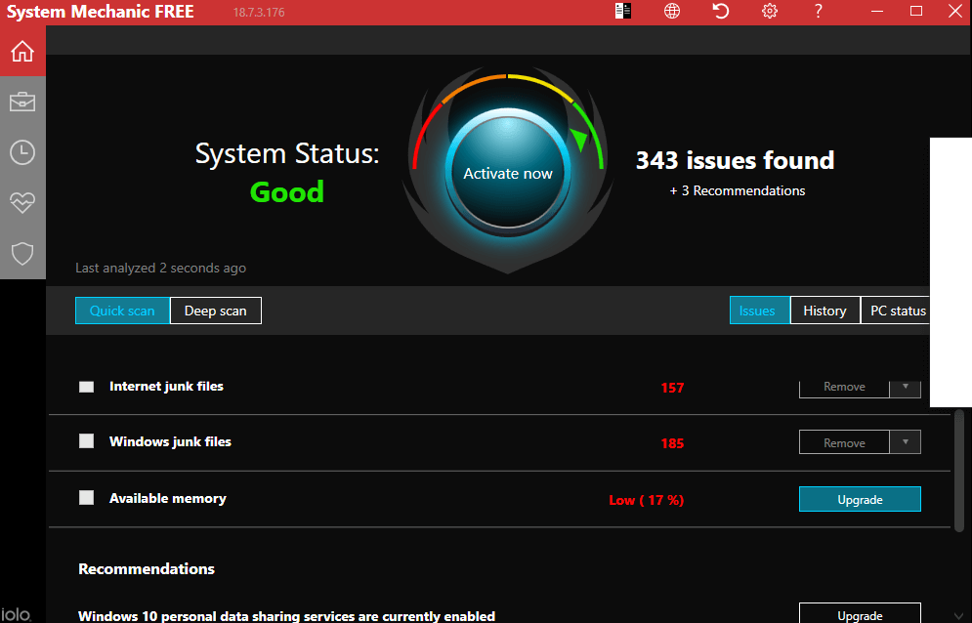This screenshot has height=623, width=972.
Task: Click the scroll-down chevron in the issues list
Action: 959,616
